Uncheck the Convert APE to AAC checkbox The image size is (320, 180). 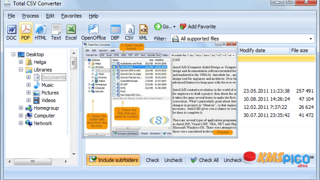tap(114, 70)
